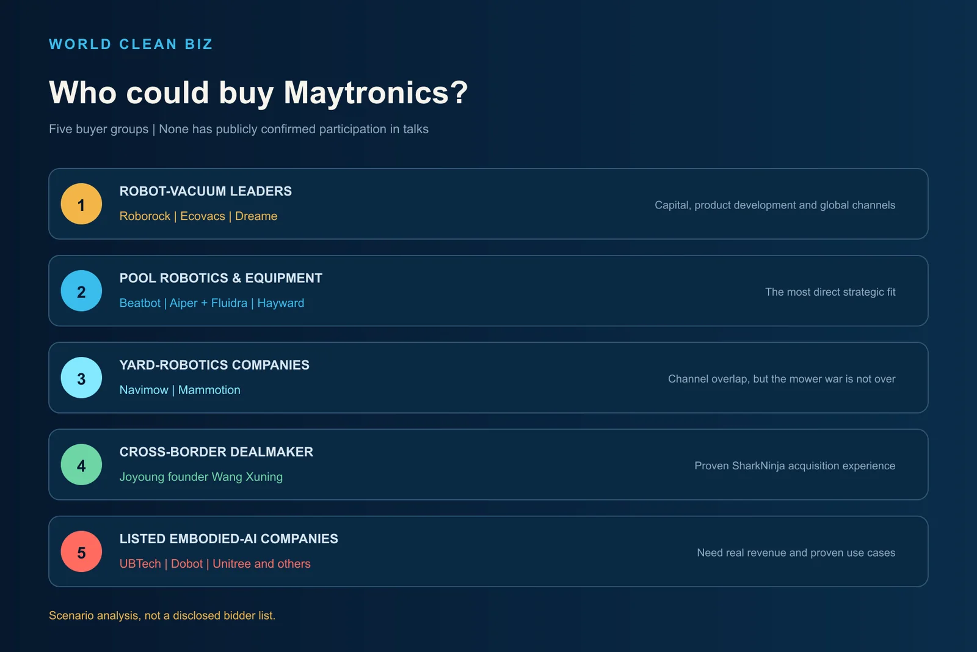Click the CROSS-BORDER DEALMAKER heading
The image size is (977, 652).
[216, 452]
